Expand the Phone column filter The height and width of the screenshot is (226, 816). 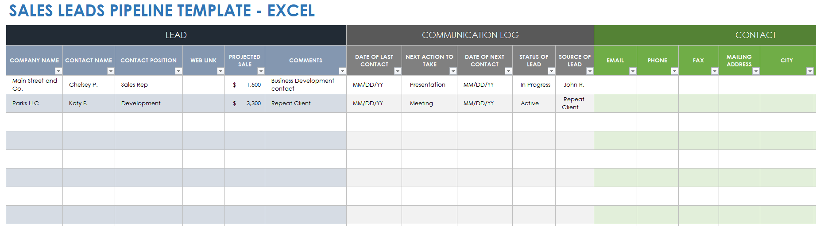[x=674, y=71]
